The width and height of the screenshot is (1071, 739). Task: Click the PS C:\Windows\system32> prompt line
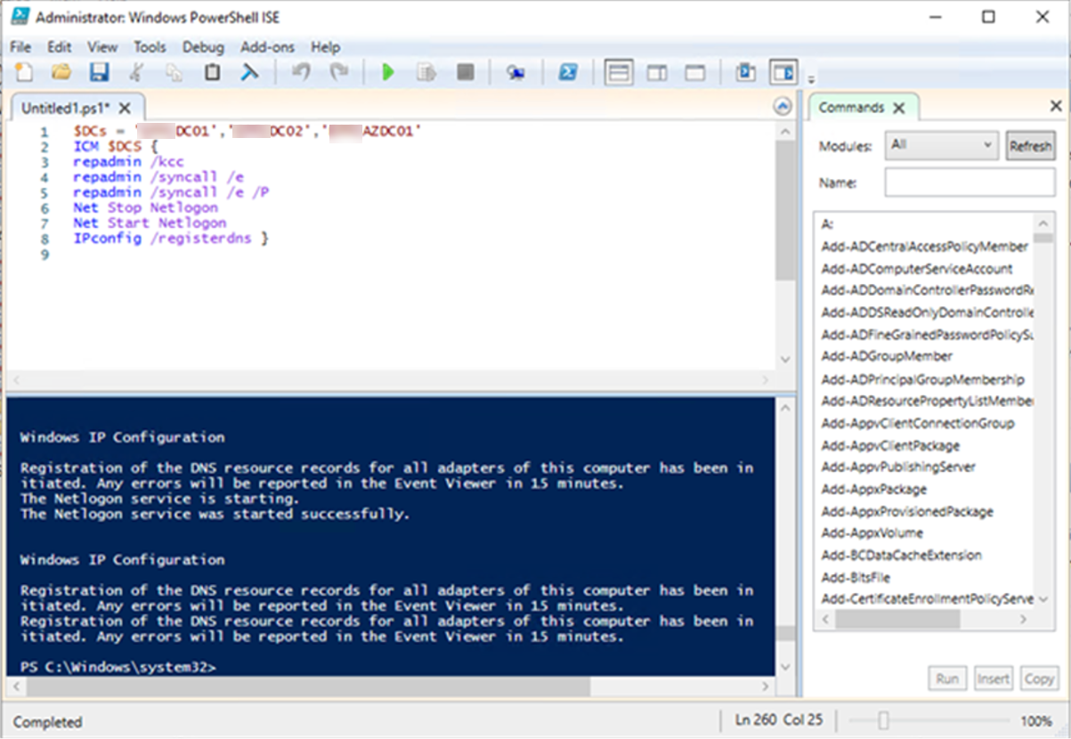pyautogui.click(x=118, y=667)
